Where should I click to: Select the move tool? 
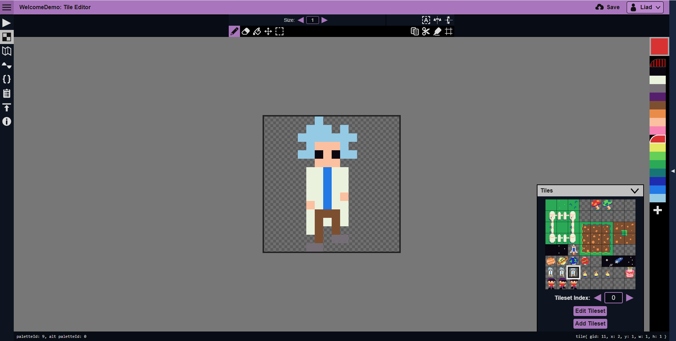(268, 31)
